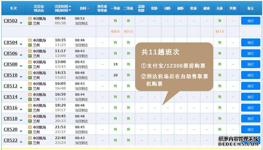Expand price details arrow beside C8506
The width and height of the screenshot is (263, 150).
(21, 55)
